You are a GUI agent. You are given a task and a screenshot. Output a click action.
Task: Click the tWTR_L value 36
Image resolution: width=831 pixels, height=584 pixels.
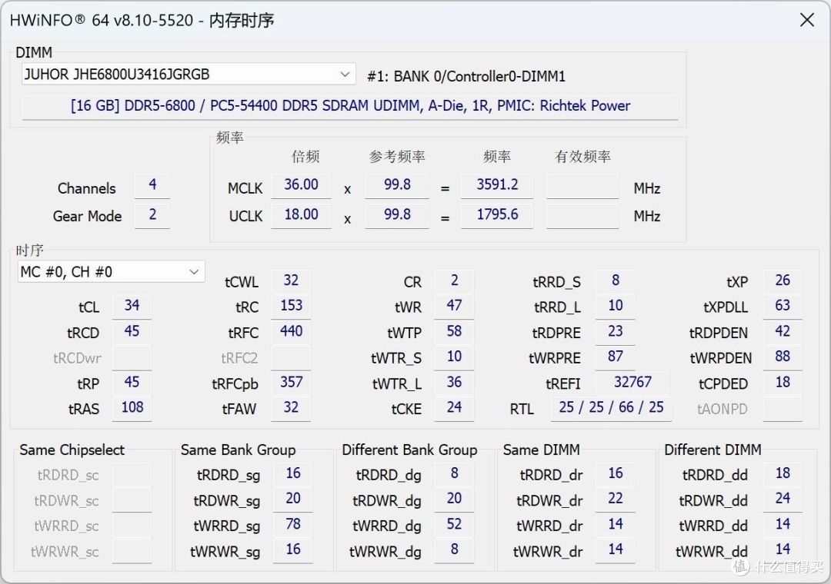(454, 383)
